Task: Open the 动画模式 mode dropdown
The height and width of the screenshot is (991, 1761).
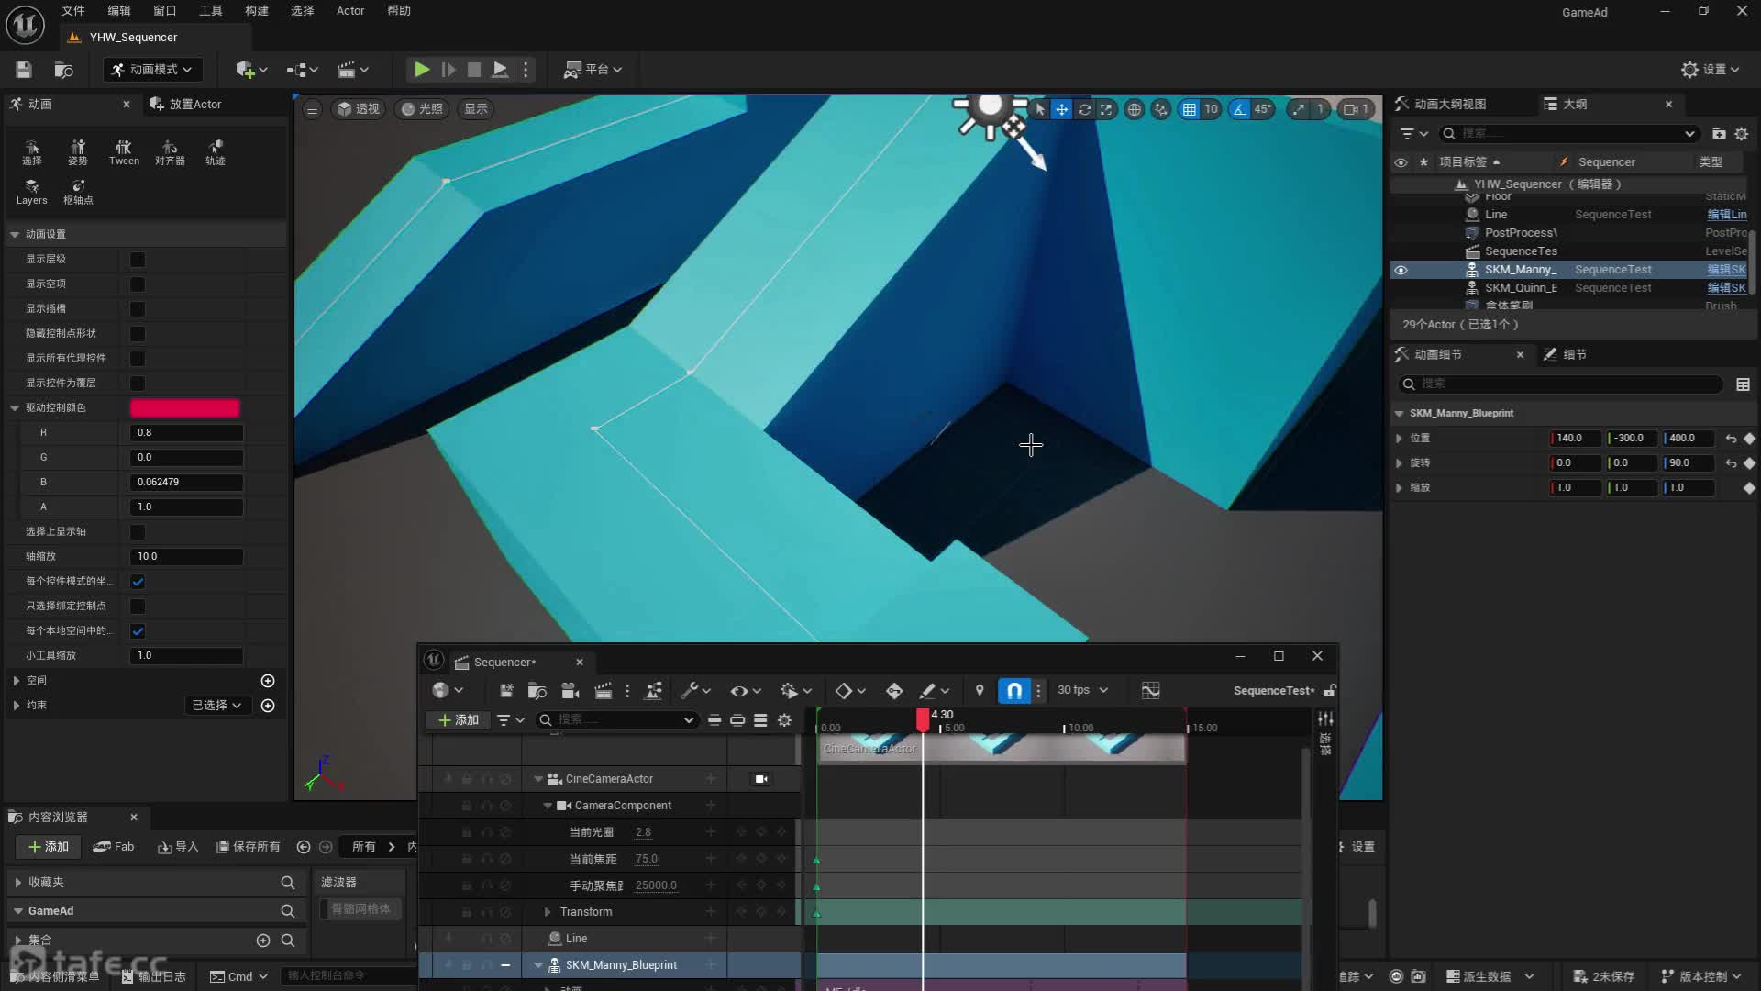Action: pos(152,70)
